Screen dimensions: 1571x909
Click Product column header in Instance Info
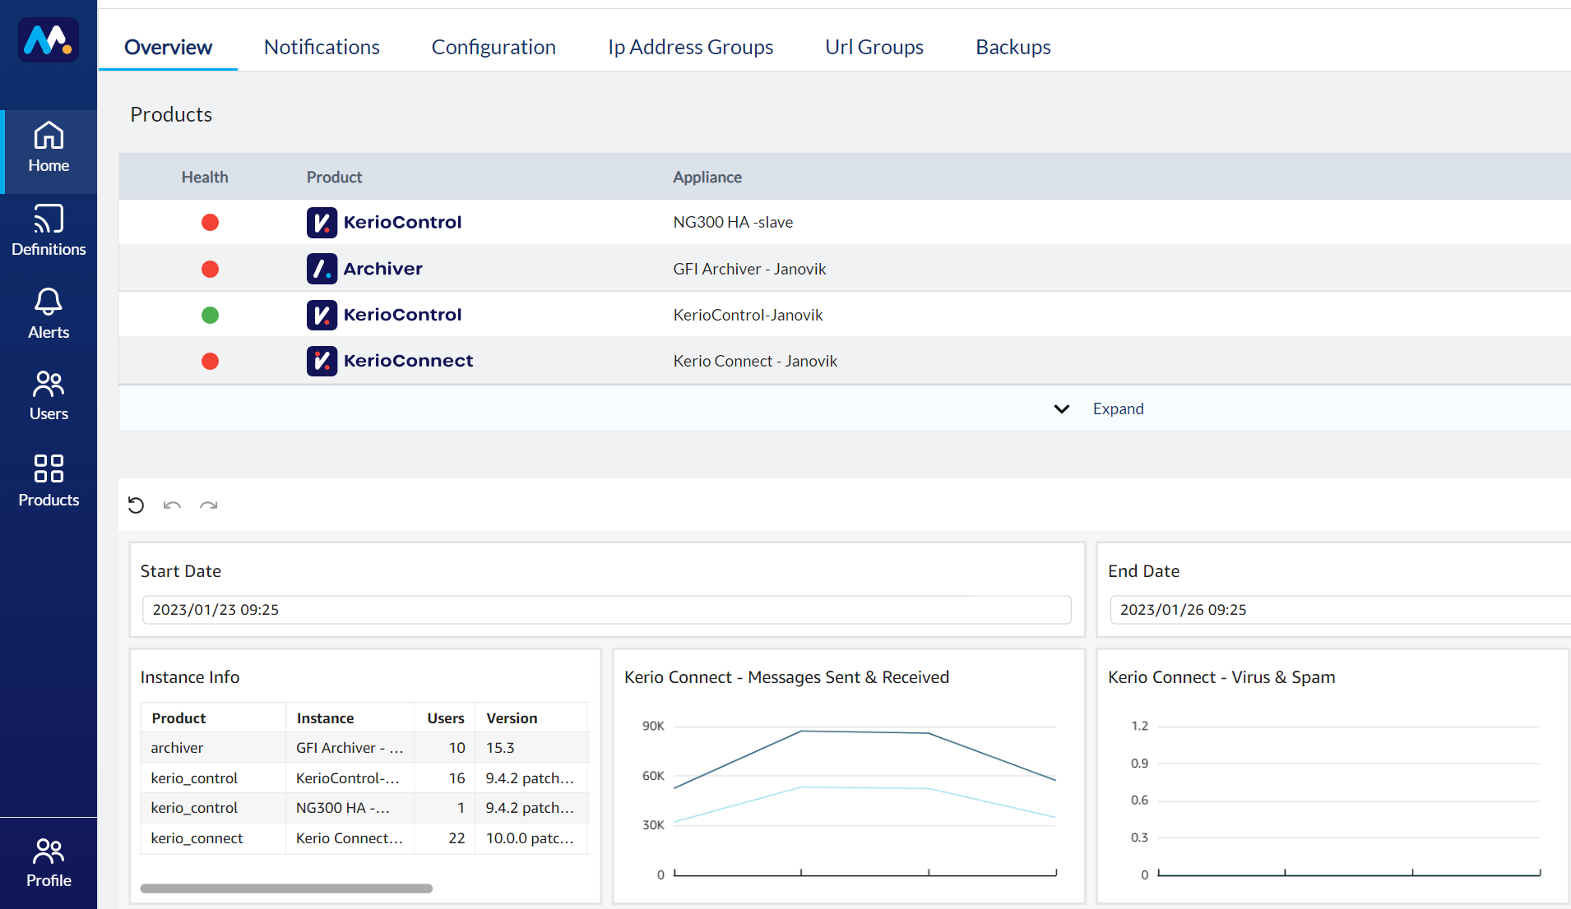pyautogui.click(x=178, y=718)
